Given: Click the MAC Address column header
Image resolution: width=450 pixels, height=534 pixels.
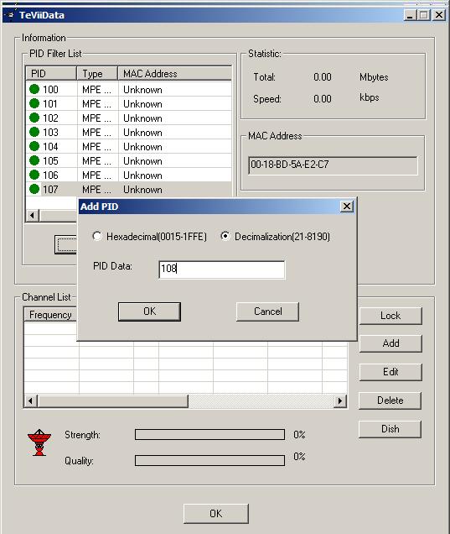Looking at the screenshot, I should click(x=174, y=74).
